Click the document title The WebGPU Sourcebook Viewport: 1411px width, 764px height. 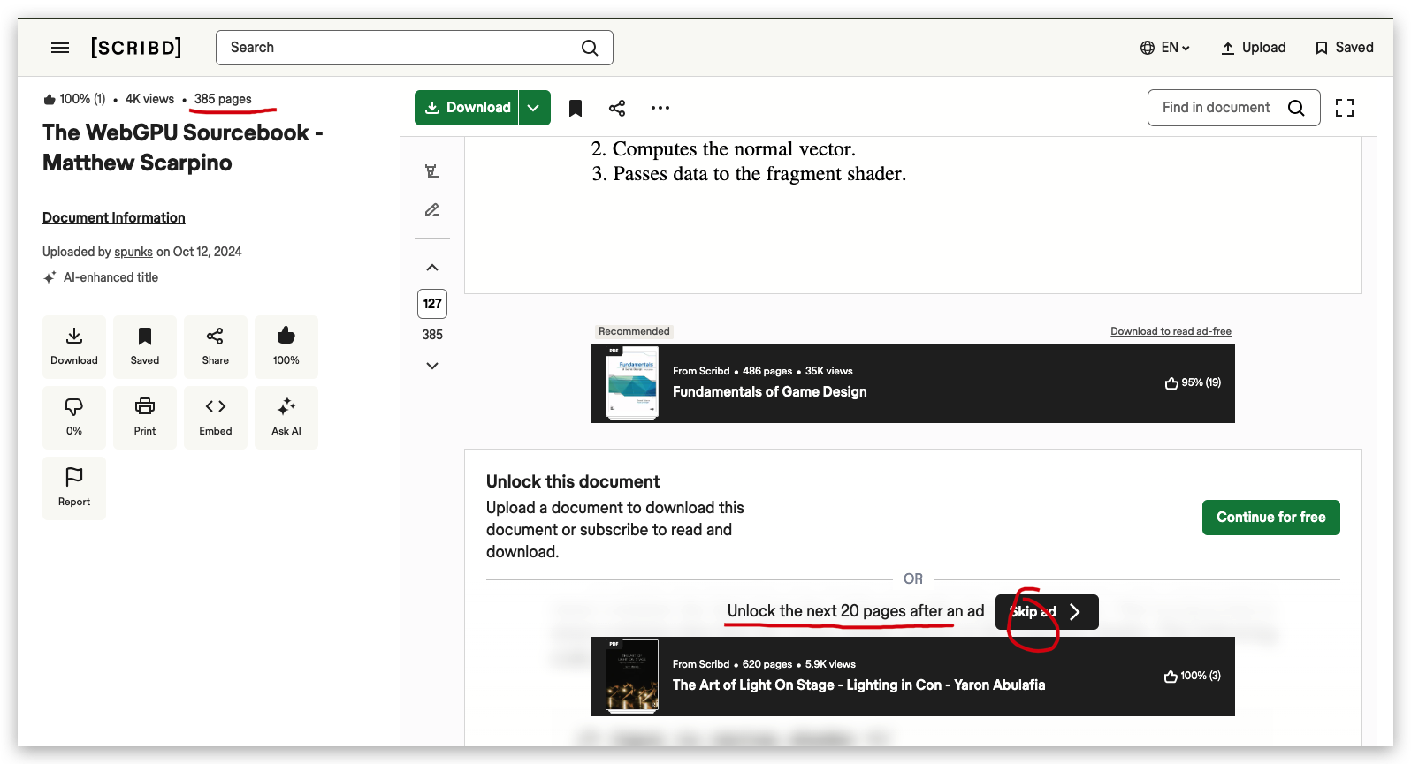pos(183,148)
